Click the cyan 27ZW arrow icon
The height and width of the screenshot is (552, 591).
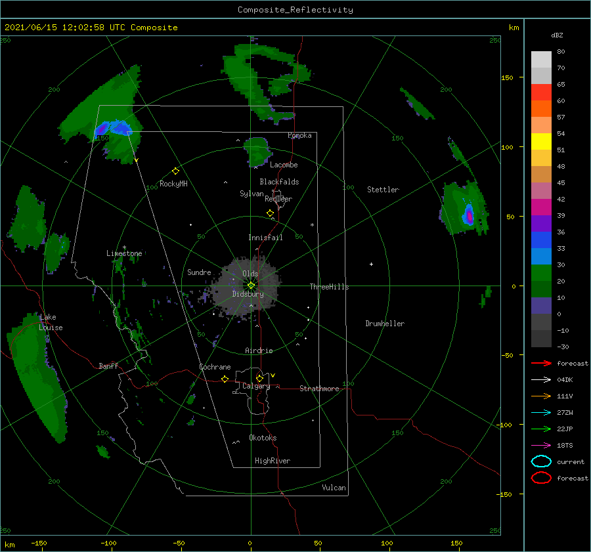(541, 413)
